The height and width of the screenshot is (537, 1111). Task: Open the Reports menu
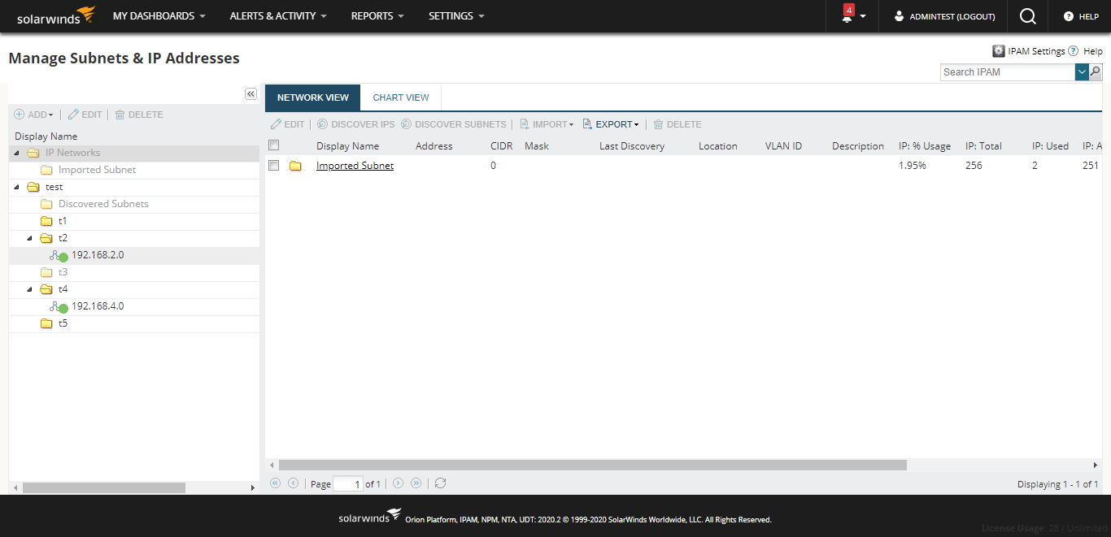(377, 16)
